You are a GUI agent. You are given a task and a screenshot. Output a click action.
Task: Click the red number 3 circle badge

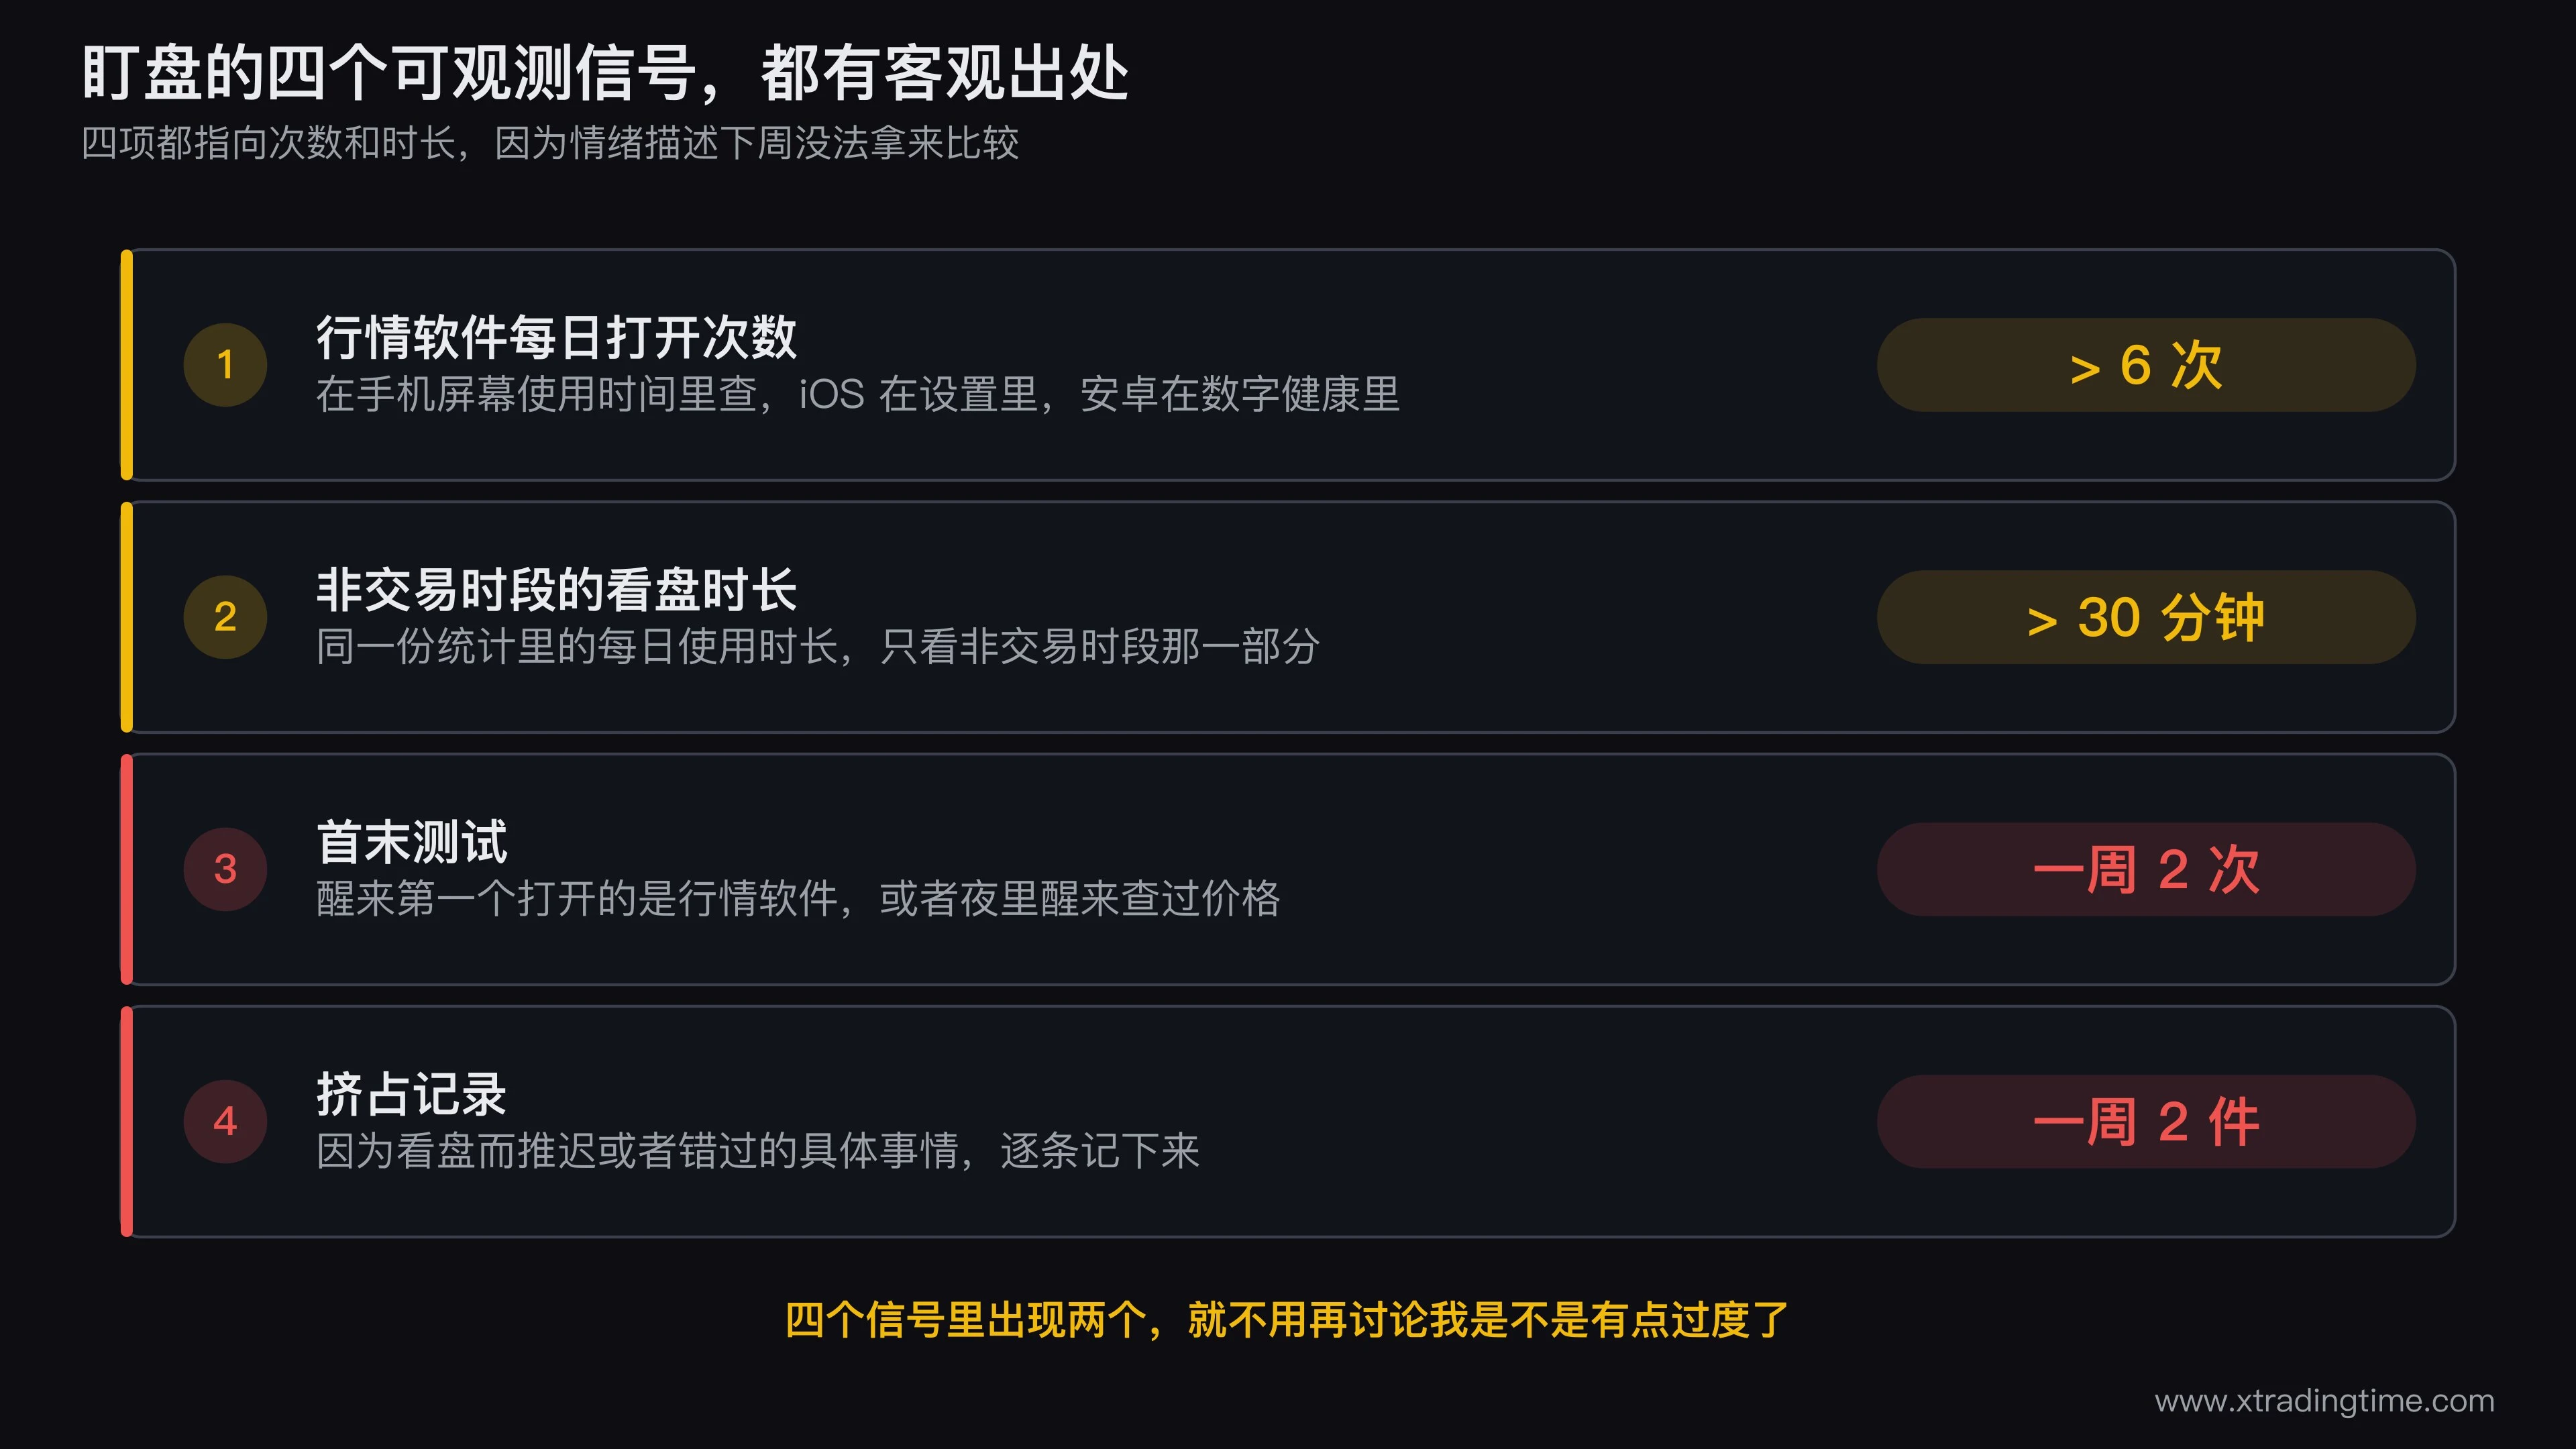tap(225, 869)
